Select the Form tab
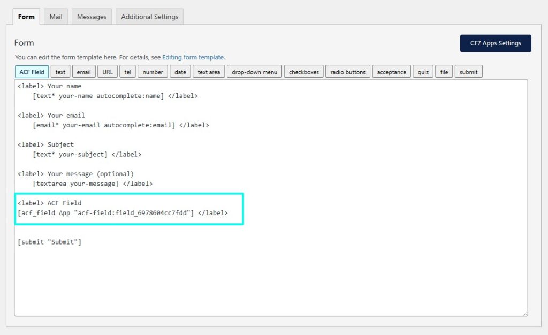This screenshot has width=548, height=335. [26, 17]
